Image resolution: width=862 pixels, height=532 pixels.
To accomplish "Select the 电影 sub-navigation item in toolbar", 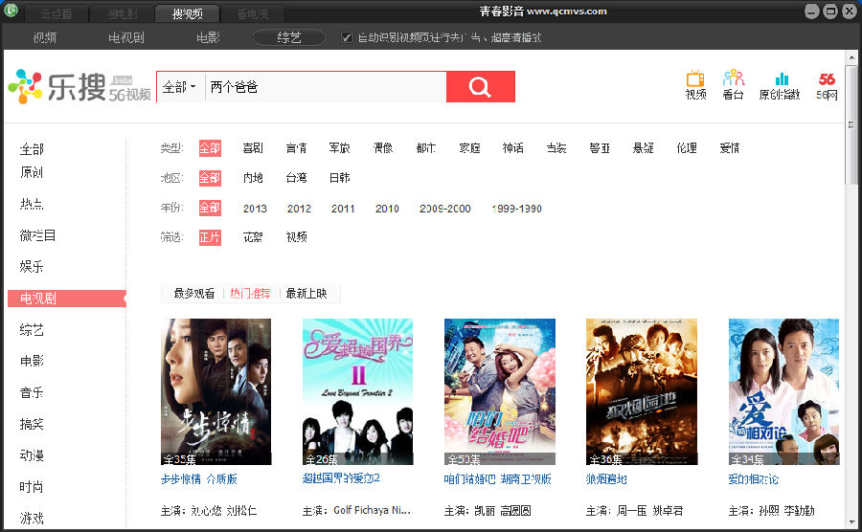I will pos(208,38).
